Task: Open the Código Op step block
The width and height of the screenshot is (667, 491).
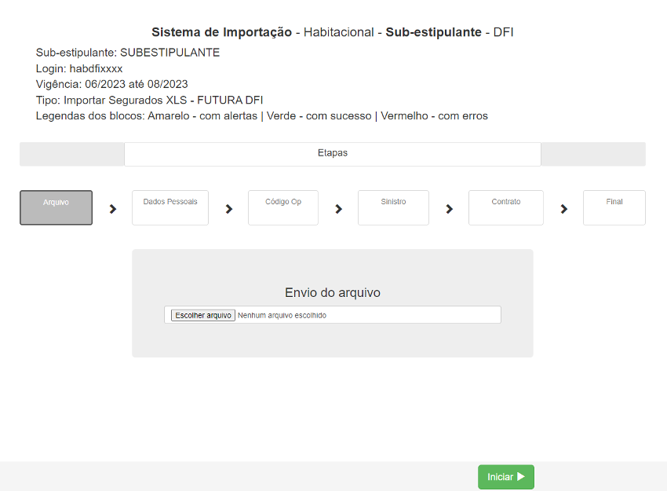Action: (283, 207)
